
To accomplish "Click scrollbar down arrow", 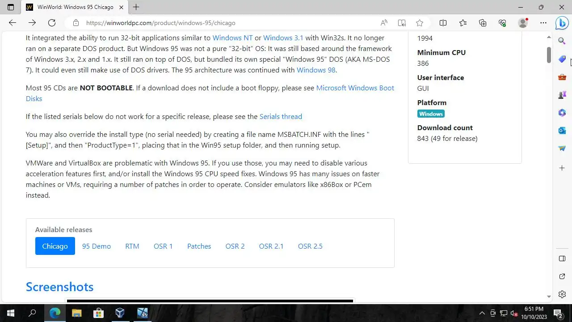I will tap(549, 297).
